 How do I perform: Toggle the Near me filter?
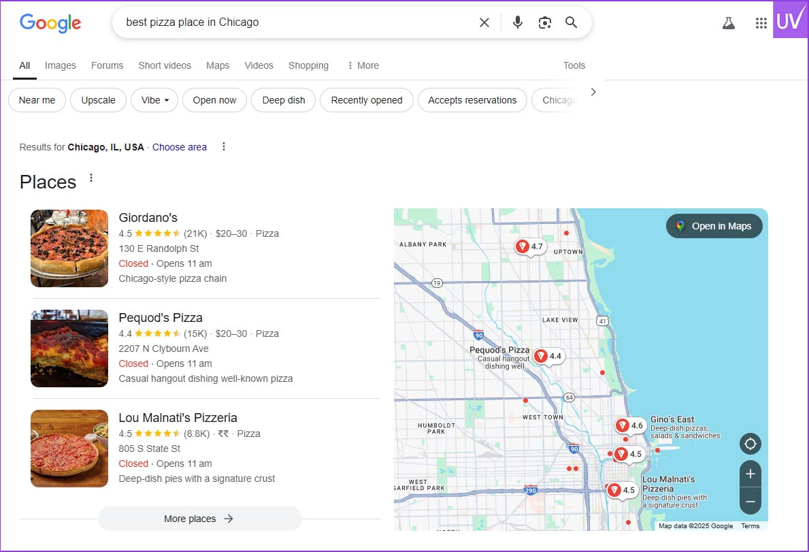37,100
